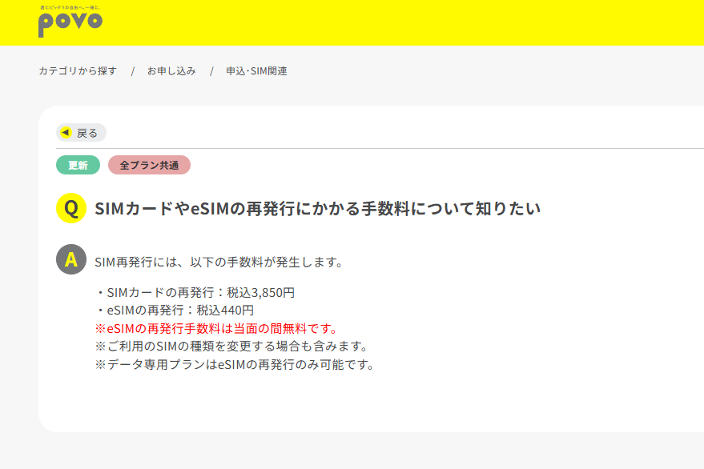The width and height of the screenshot is (704, 469).
Task: Click the tagline text above povo logo
Action: [70, 8]
